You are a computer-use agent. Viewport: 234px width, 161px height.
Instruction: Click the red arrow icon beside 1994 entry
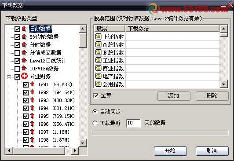pos(32,108)
